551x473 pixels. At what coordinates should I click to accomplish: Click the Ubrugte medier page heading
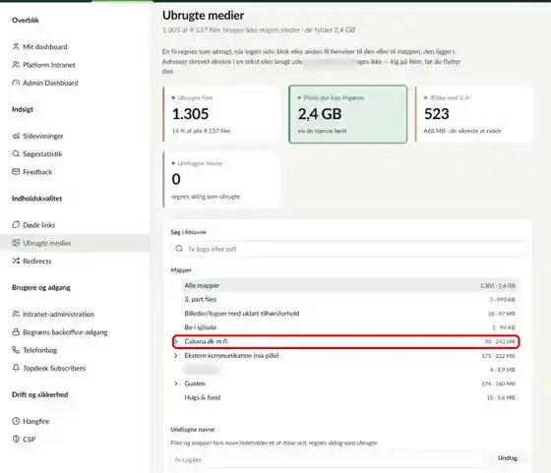click(x=203, y=15)
